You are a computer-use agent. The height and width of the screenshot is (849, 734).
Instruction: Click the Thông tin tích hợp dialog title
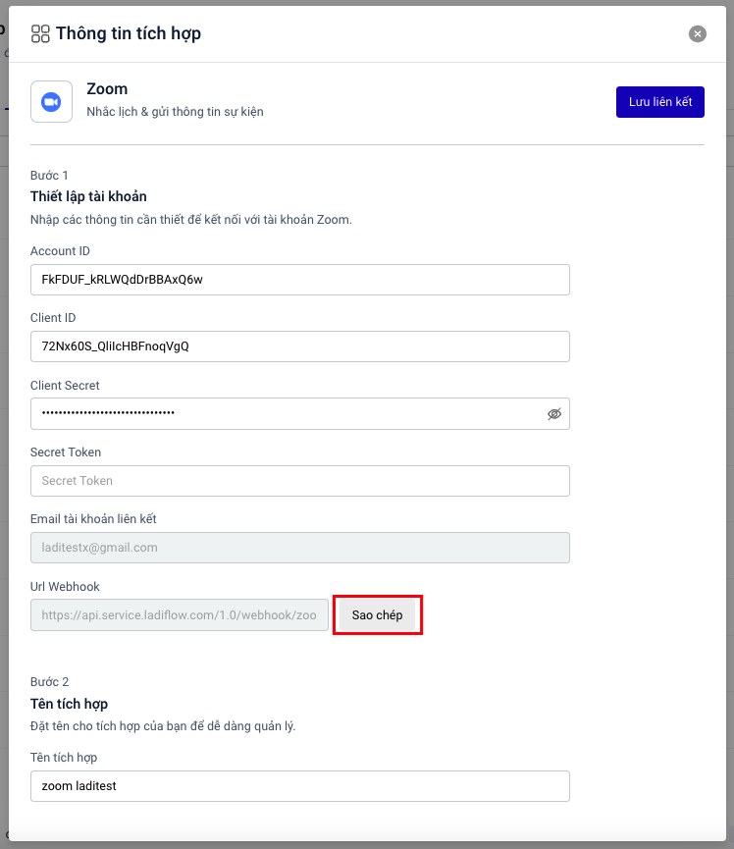(x=129, y=34)
